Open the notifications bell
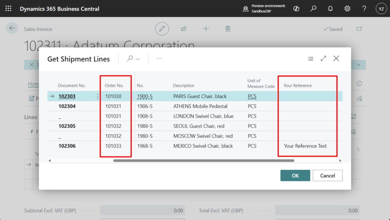Image resolution: width=390 pixels, height=220 pixels. (x=331, y=8)
